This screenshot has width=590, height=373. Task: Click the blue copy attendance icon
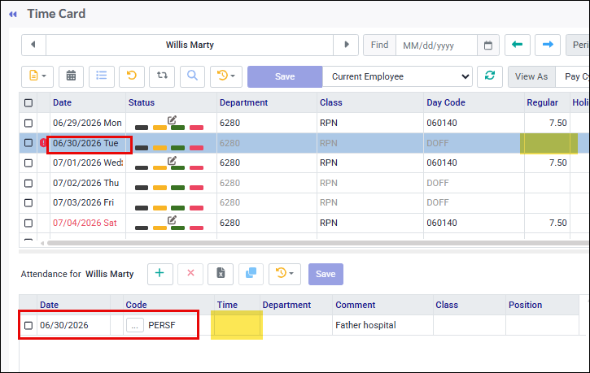[251, 274]
